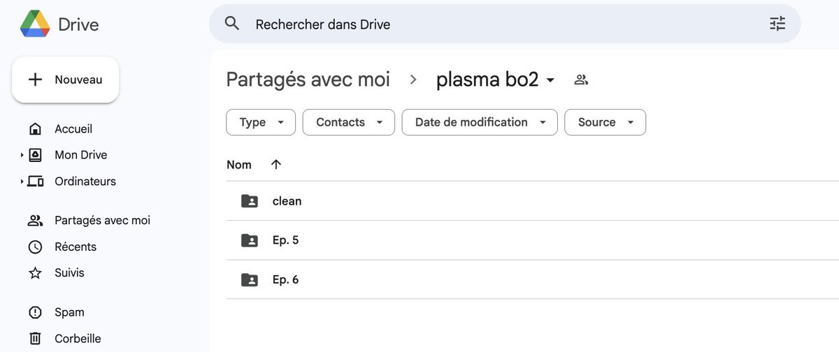Click the Ep. 6 folder icon
The height and width of the screenshot is (352, 839).
tap(249, 279)
